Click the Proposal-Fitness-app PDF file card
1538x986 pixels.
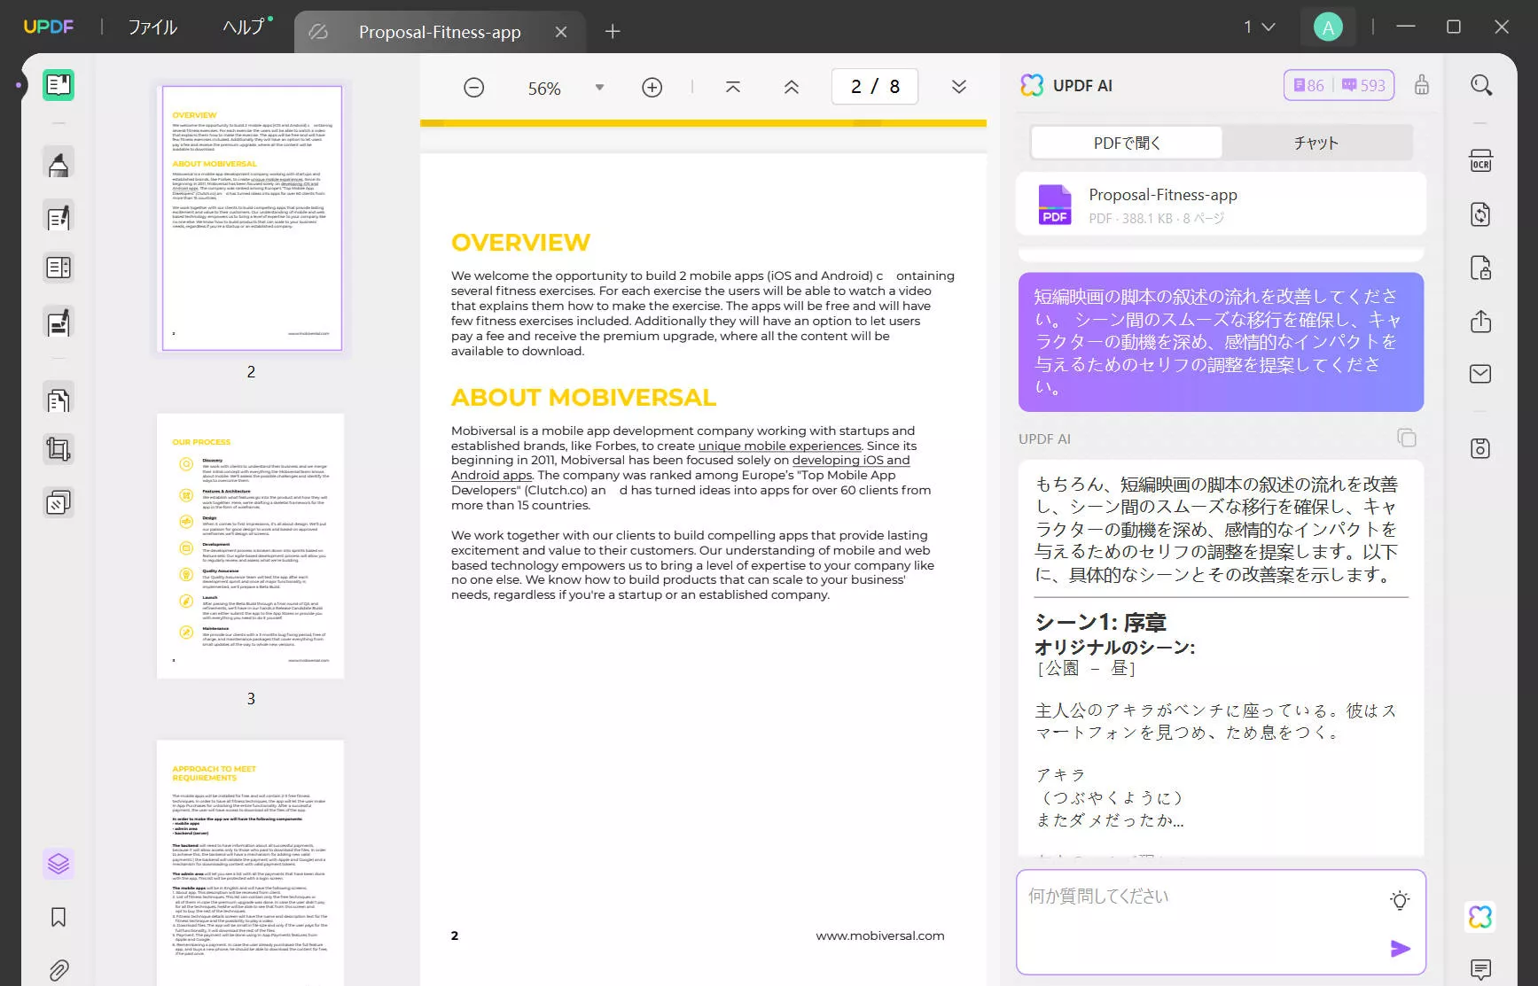(x=1221, y=204)
